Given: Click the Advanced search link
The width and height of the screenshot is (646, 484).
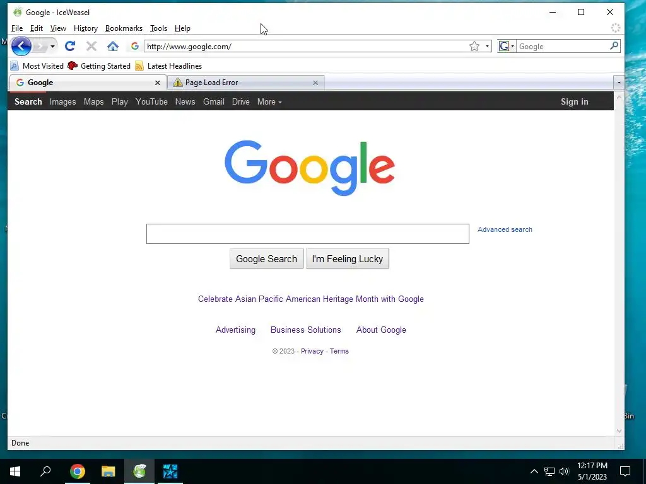Looking at the screenshot, I should click(505, 229).
